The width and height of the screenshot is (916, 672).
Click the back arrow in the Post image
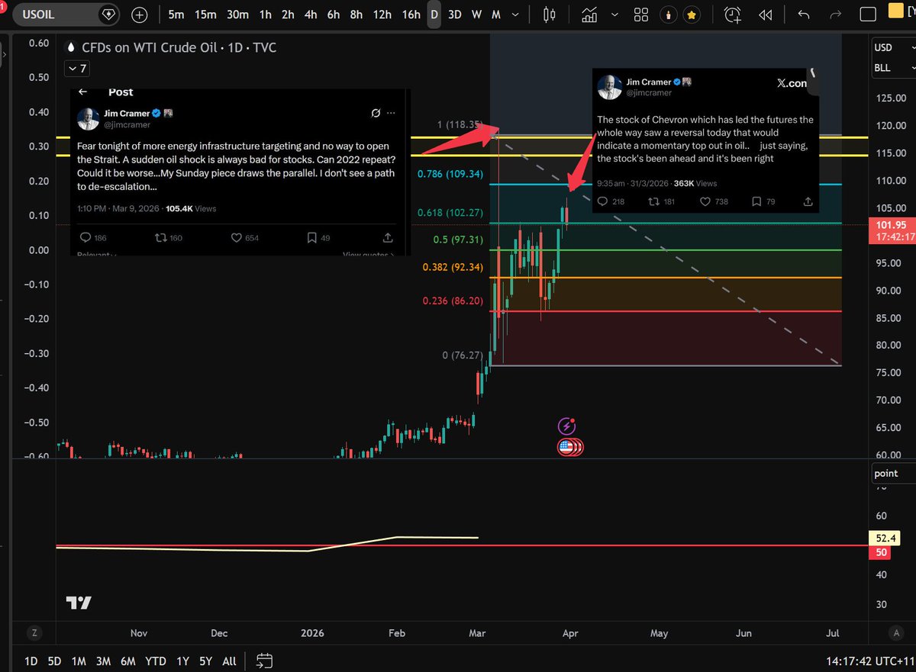pyautogui.click(x=84, y=92)
